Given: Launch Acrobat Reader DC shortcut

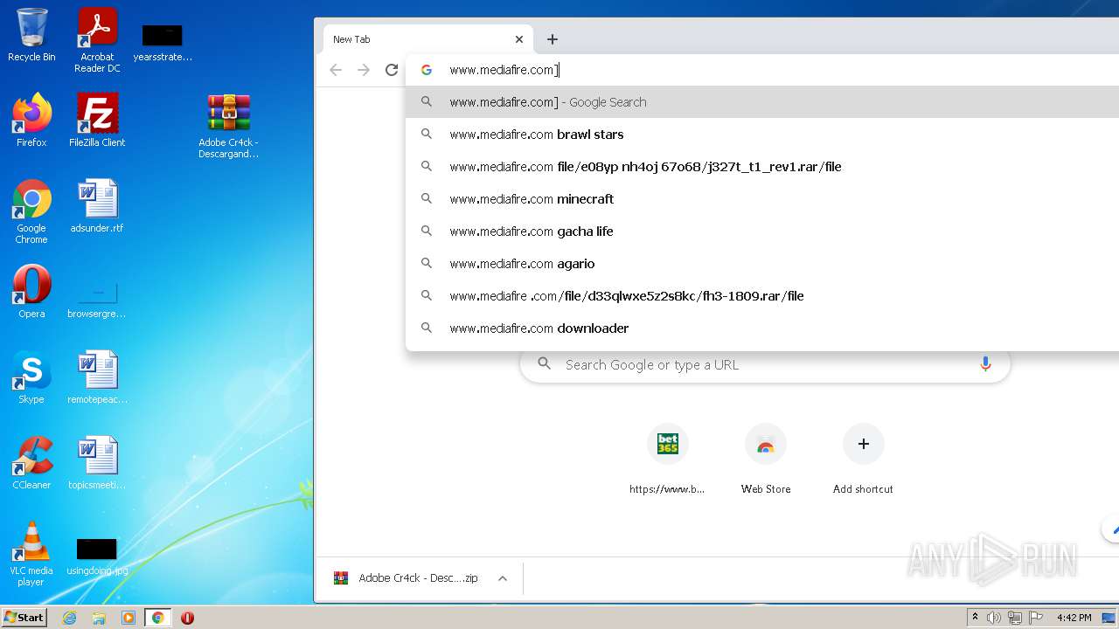Looking at the screenshot, I should [97, 40].
